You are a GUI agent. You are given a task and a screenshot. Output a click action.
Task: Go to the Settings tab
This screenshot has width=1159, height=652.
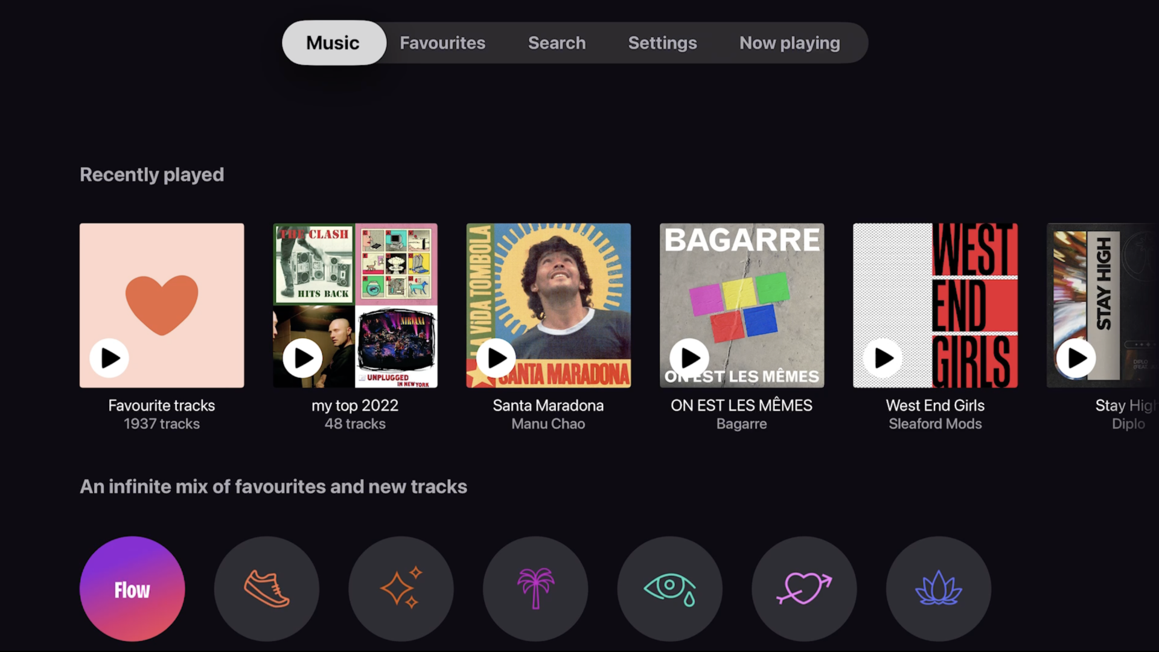[662, 43]
